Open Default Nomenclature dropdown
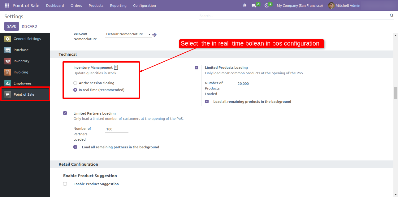398x197 pixels. (128, 34)
